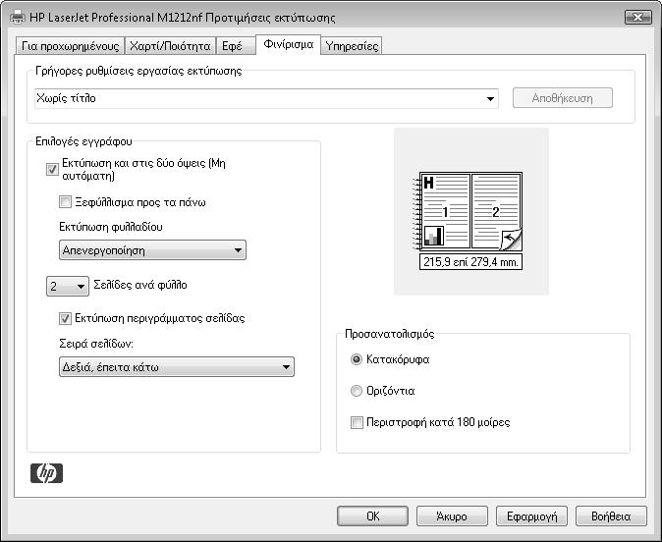This screenshot has width=662, height=542.
Task: Enable 'Ξεφύλλισμα προς τα πάνω' checkbox
Action: point(65,201)
